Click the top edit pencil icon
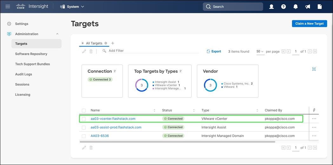 point(84,51)
